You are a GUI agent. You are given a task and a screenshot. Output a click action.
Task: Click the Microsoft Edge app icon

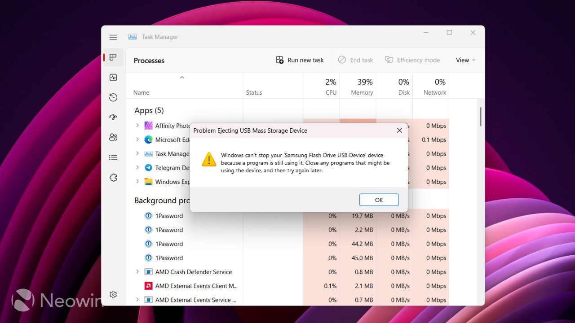click(148, 140)
